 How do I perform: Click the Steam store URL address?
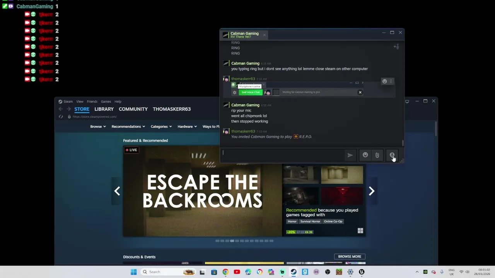click(94, 117)
